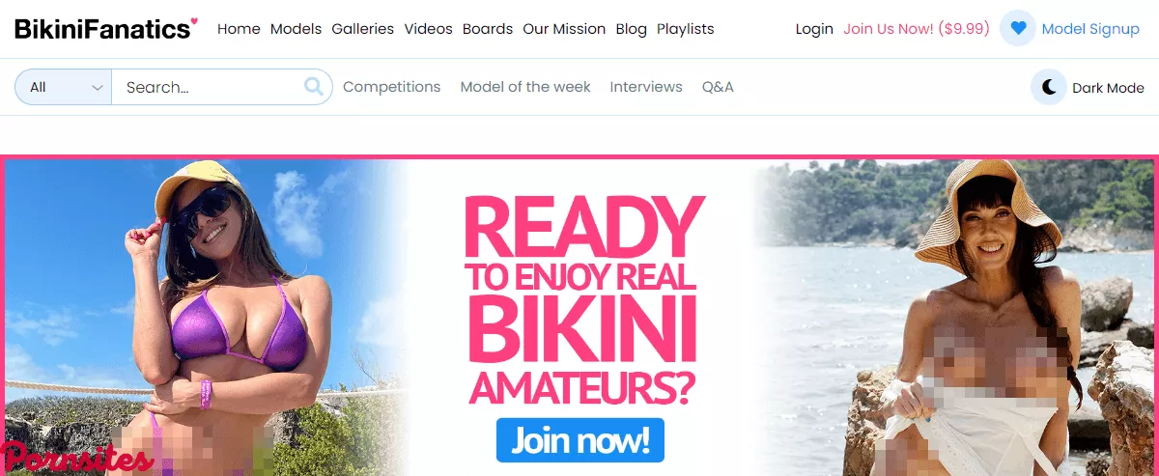Image resolution: width=1159 pixels, height=476 pixels.
Task: Open the Our Mission page
Action: point(564,29)
